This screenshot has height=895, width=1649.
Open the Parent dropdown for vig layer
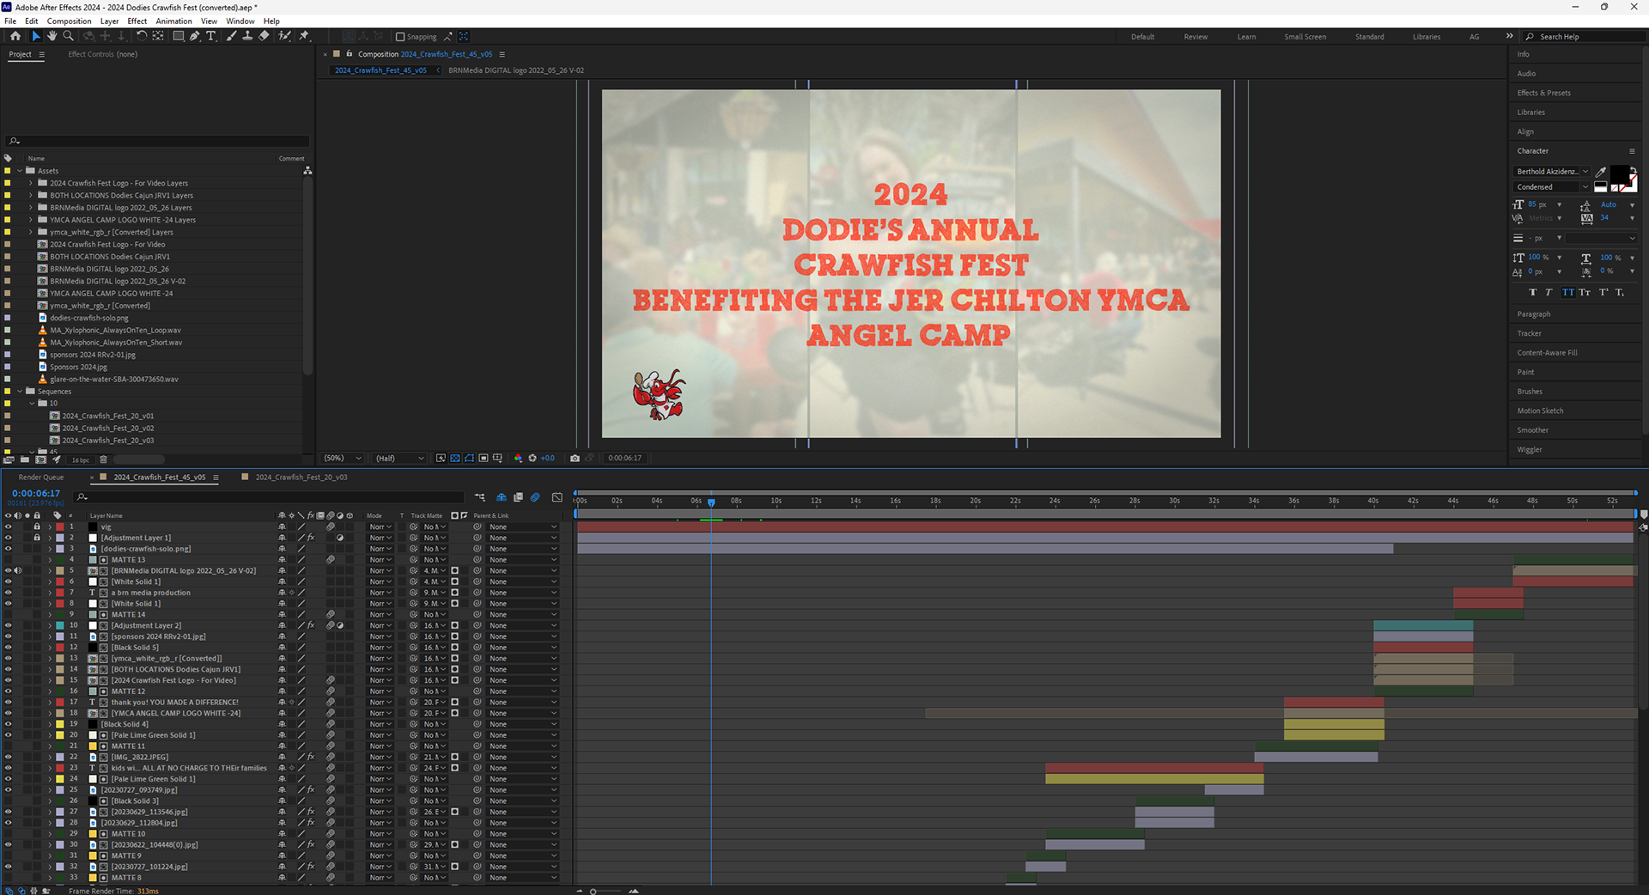click(523, 527)
